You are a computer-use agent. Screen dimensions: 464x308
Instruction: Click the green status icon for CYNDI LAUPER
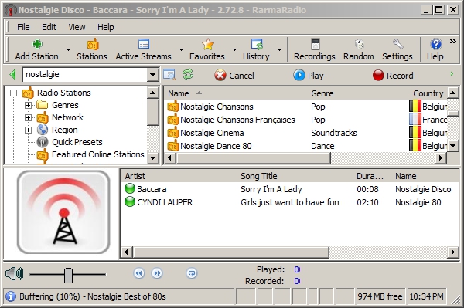click(x=130, y=202)
